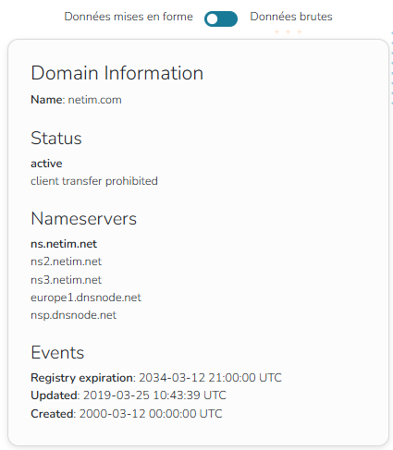The width and height of the screenshot is (393, 450).
Task: Select the 'Données brutes' label
Action: click(291, 17)
